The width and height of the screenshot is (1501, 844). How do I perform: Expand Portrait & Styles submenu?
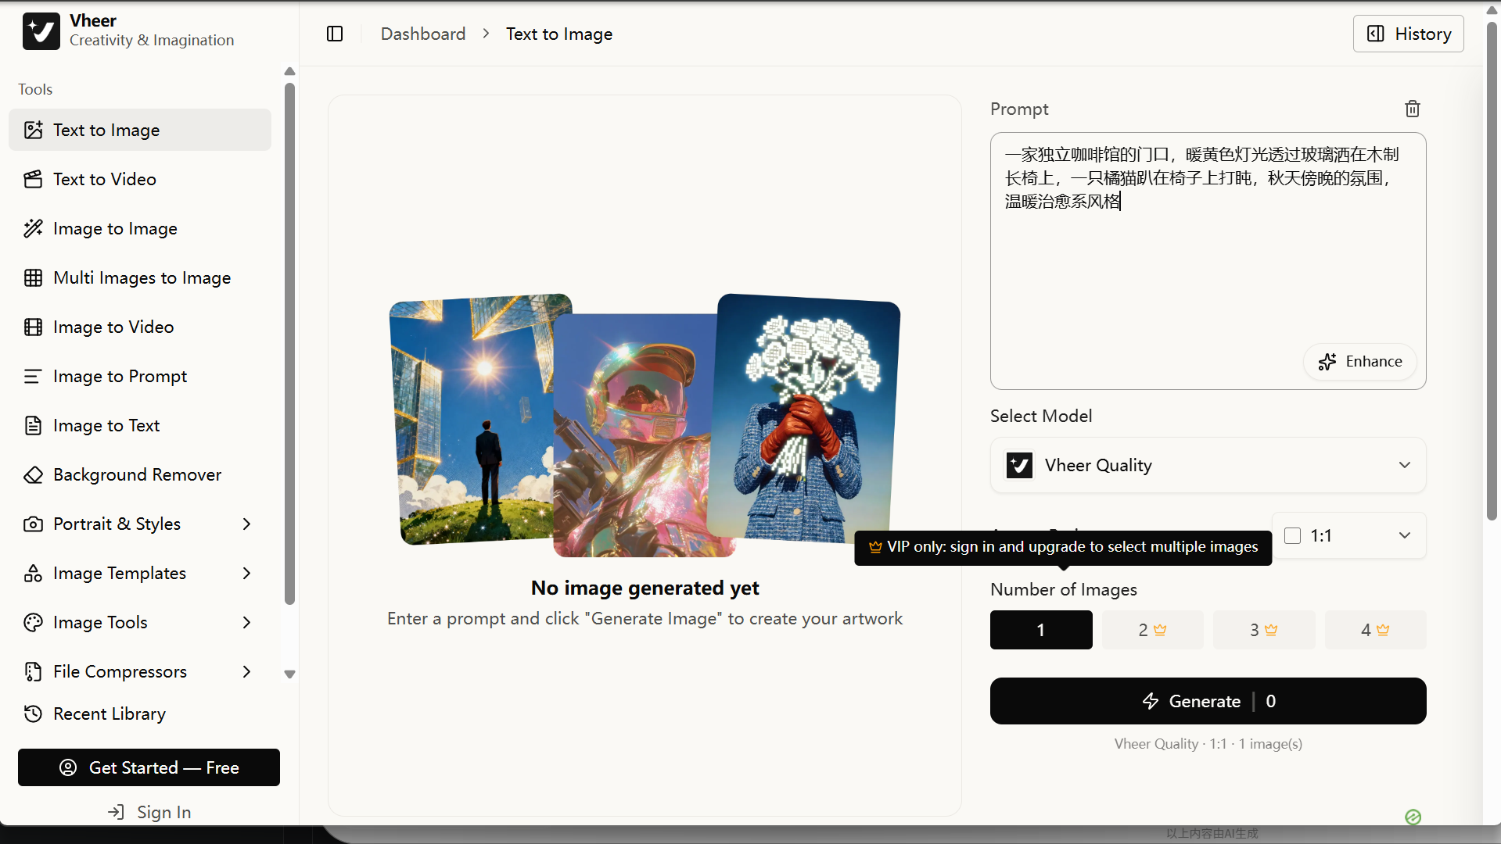140,524
